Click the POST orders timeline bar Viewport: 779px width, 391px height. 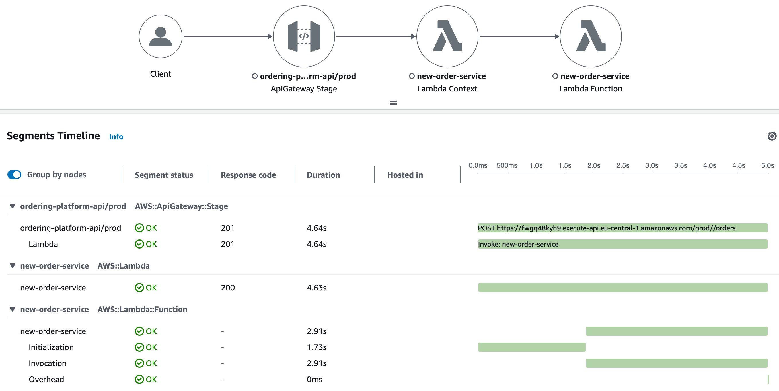tap(622, 228)
